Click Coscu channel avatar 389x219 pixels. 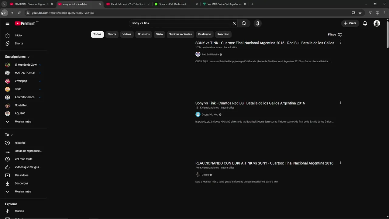click(198, 175)
